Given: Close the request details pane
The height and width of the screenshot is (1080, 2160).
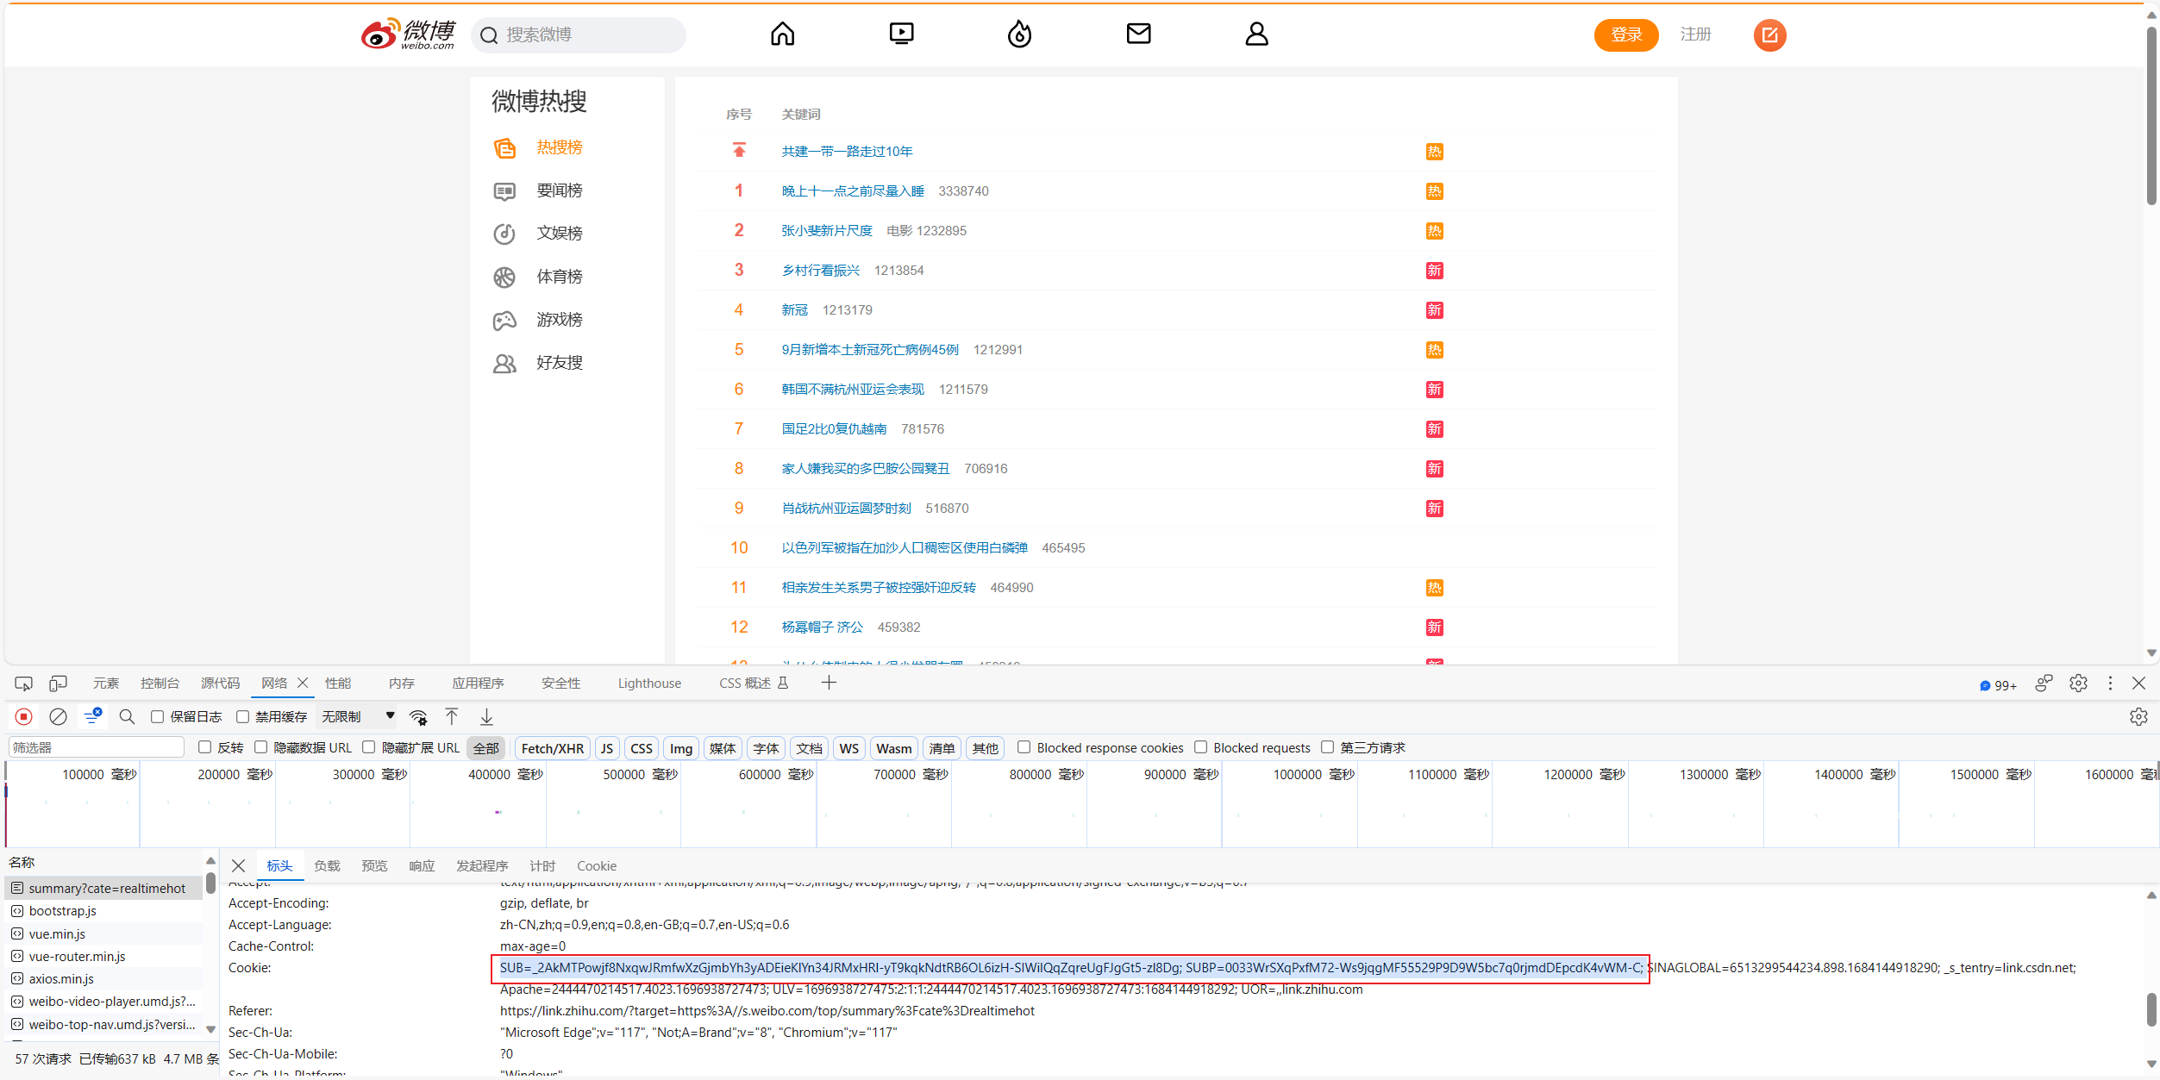Looking at the screenshot, I should coord(239,865).
